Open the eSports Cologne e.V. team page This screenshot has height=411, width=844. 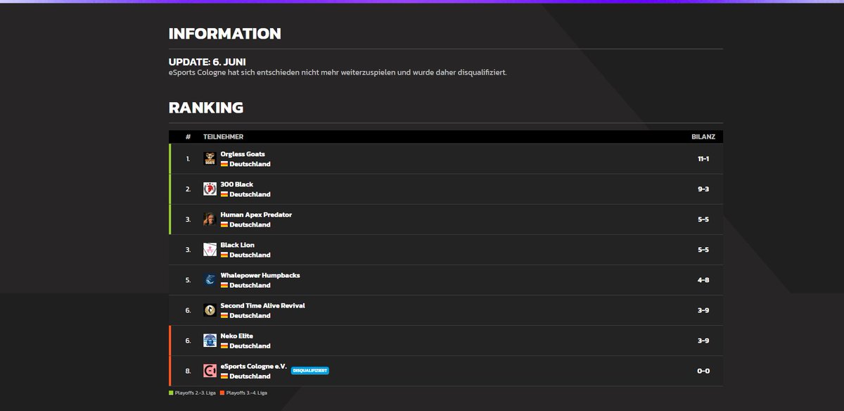tap(254, 366)
